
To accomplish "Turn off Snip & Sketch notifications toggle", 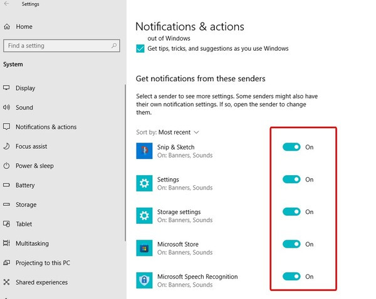I will (291, 147).
